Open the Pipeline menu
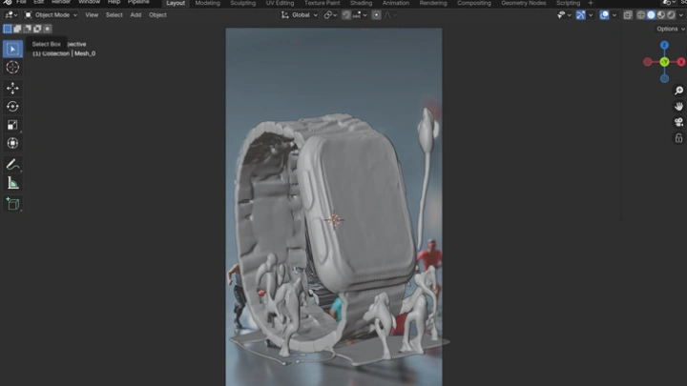 click(x=138, y=2)
